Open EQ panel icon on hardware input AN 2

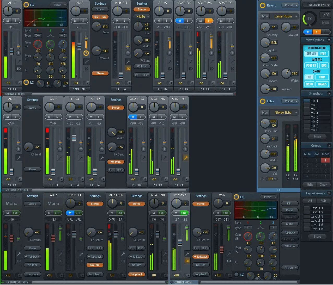pos(87,69)
